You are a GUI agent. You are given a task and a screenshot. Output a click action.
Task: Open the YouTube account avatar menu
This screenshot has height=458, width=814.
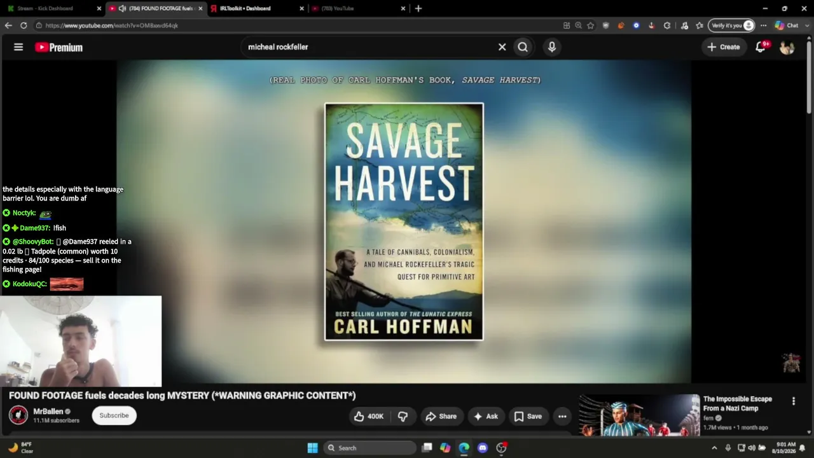click(x=787, y=47)
